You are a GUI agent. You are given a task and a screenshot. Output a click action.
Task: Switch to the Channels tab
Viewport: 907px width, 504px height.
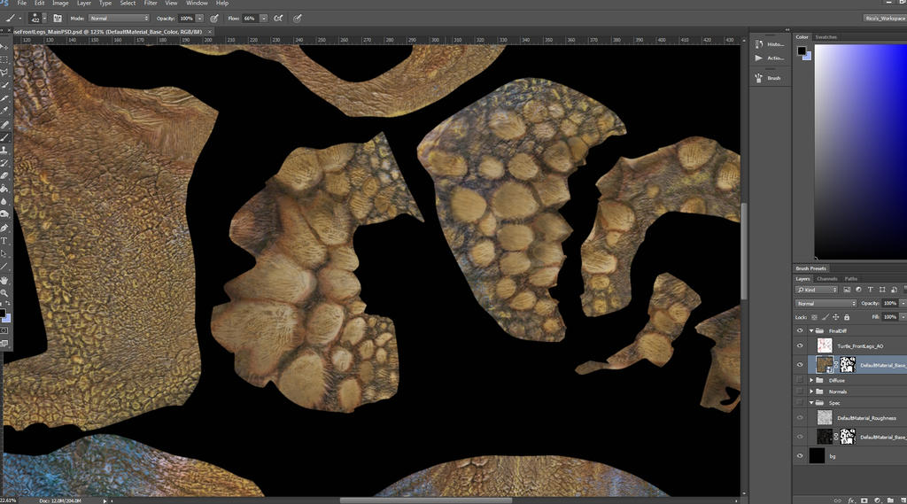[826, 278]
